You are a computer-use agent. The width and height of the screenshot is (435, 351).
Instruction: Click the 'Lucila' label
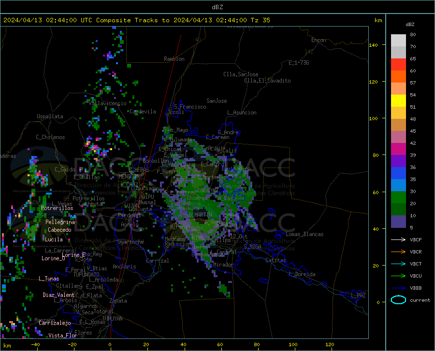click(54, 239)
